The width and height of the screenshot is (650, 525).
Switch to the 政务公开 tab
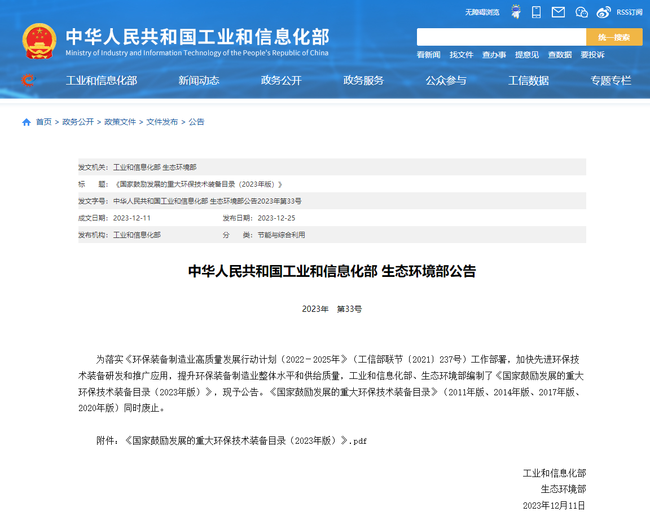pos(281,81)
